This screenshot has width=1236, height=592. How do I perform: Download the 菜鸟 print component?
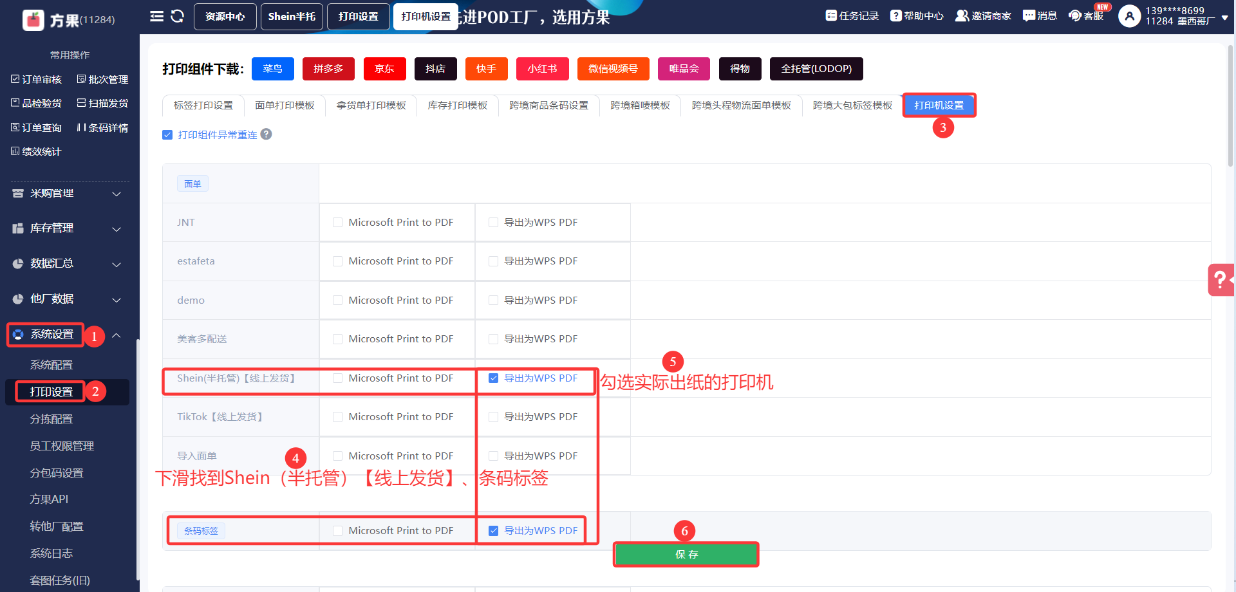pyautogui.click(x=273, y=69)
